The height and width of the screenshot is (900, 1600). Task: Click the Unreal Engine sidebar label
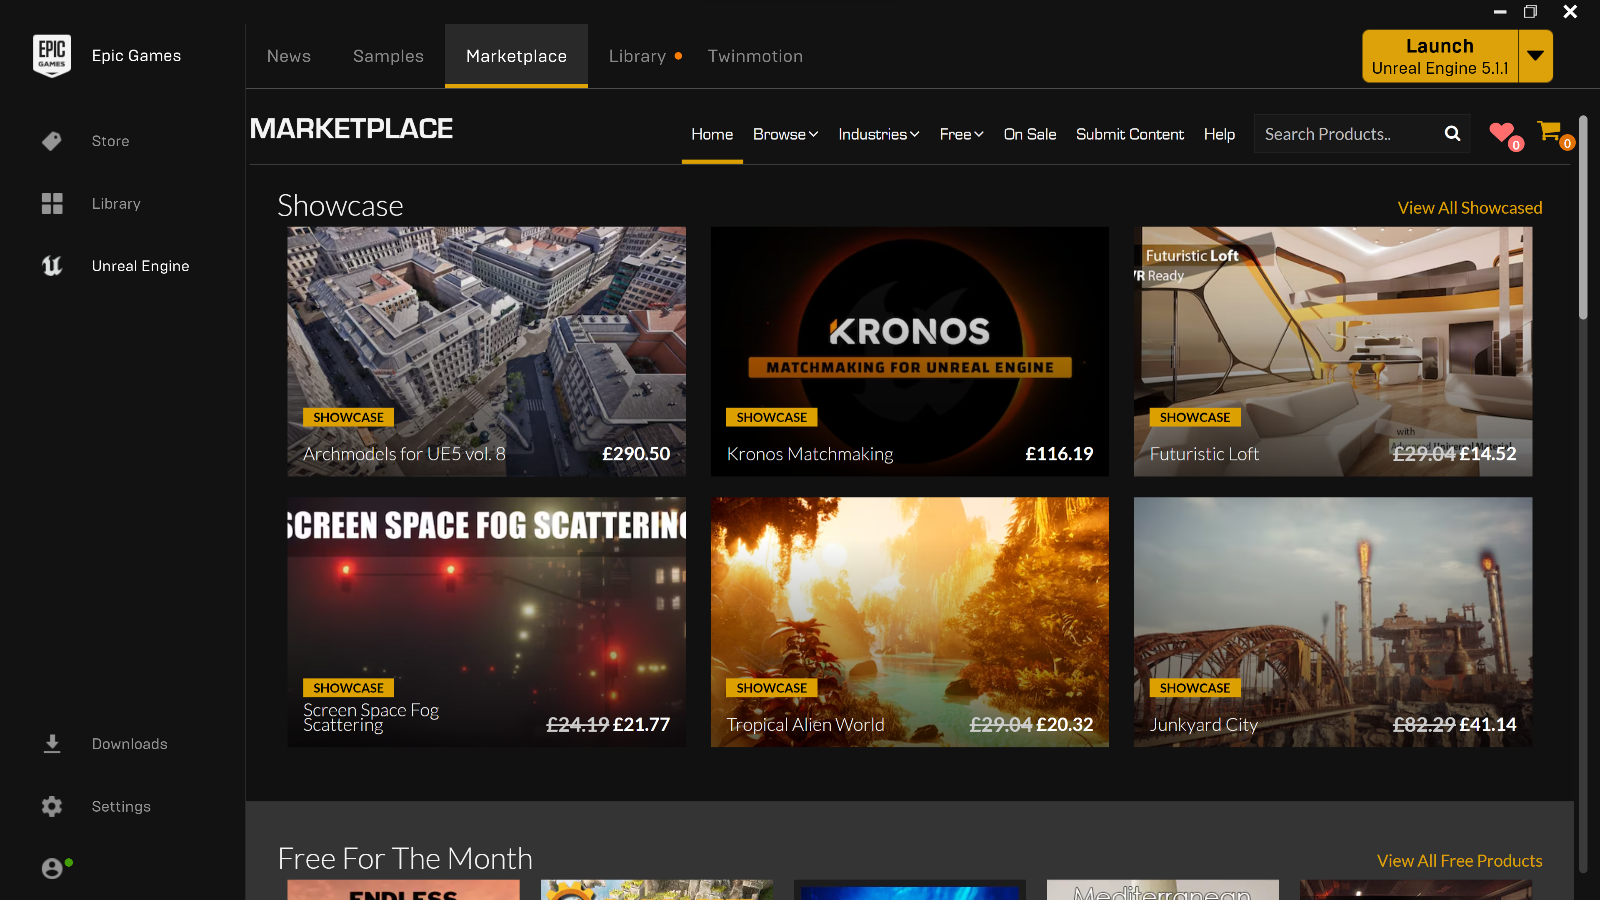click(140, 266)
